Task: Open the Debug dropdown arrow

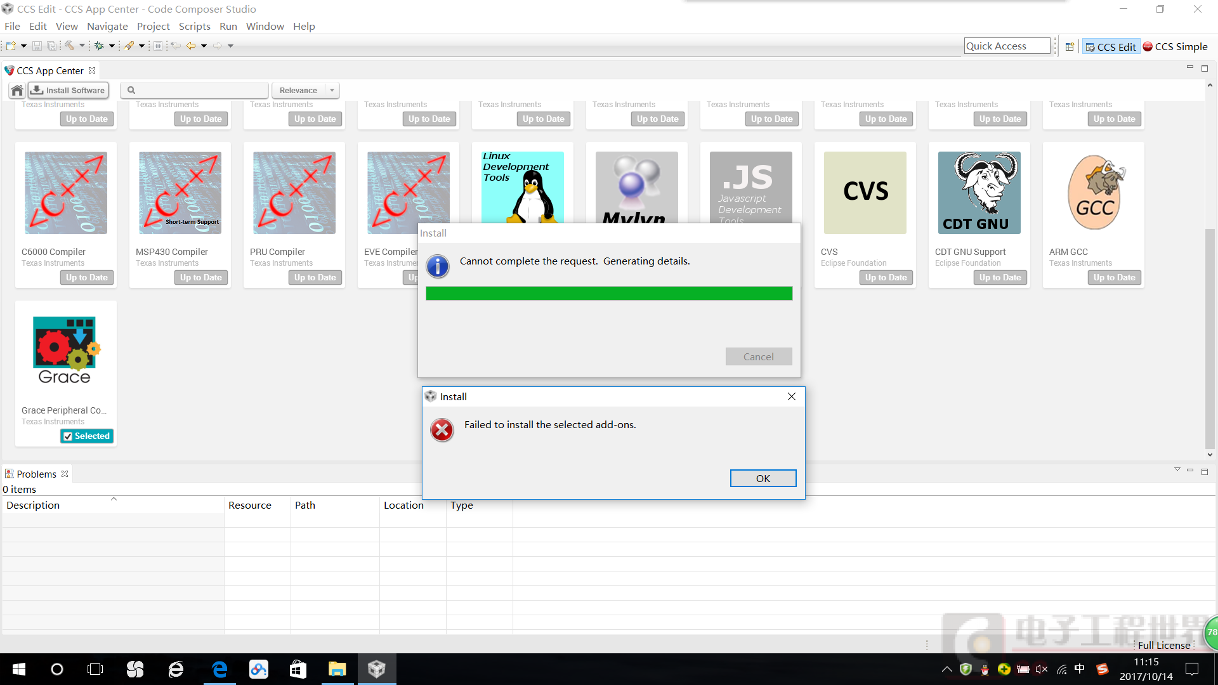Action: [112, 46]
